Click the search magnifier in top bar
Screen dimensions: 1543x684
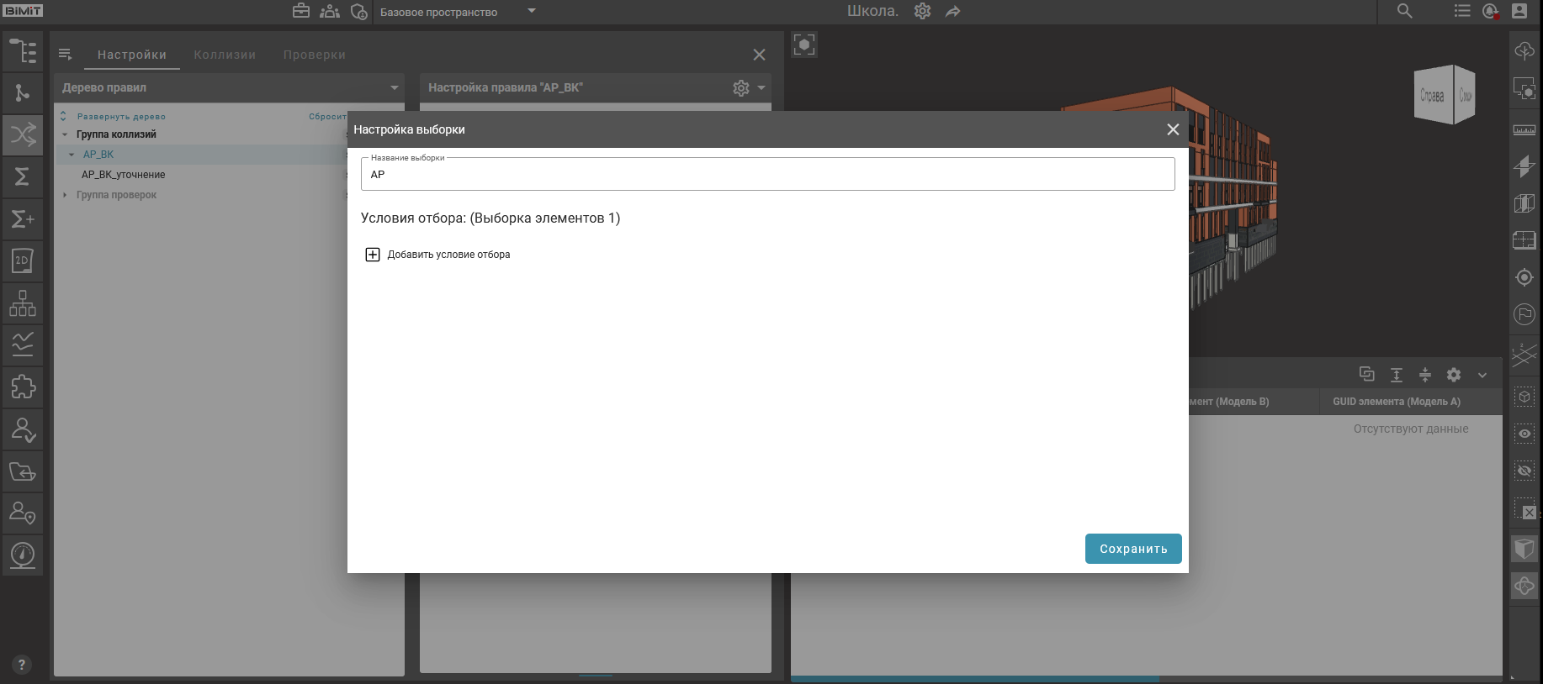point(1404,11)
